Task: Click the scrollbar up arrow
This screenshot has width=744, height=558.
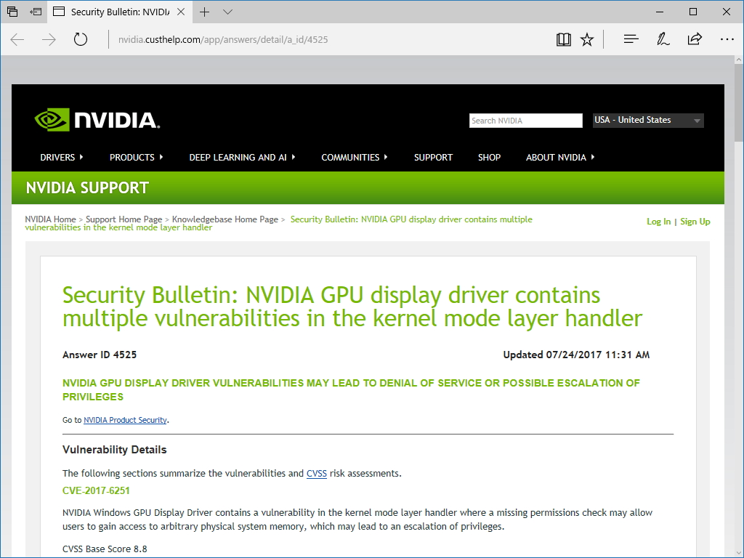Action: coord(738,60)
